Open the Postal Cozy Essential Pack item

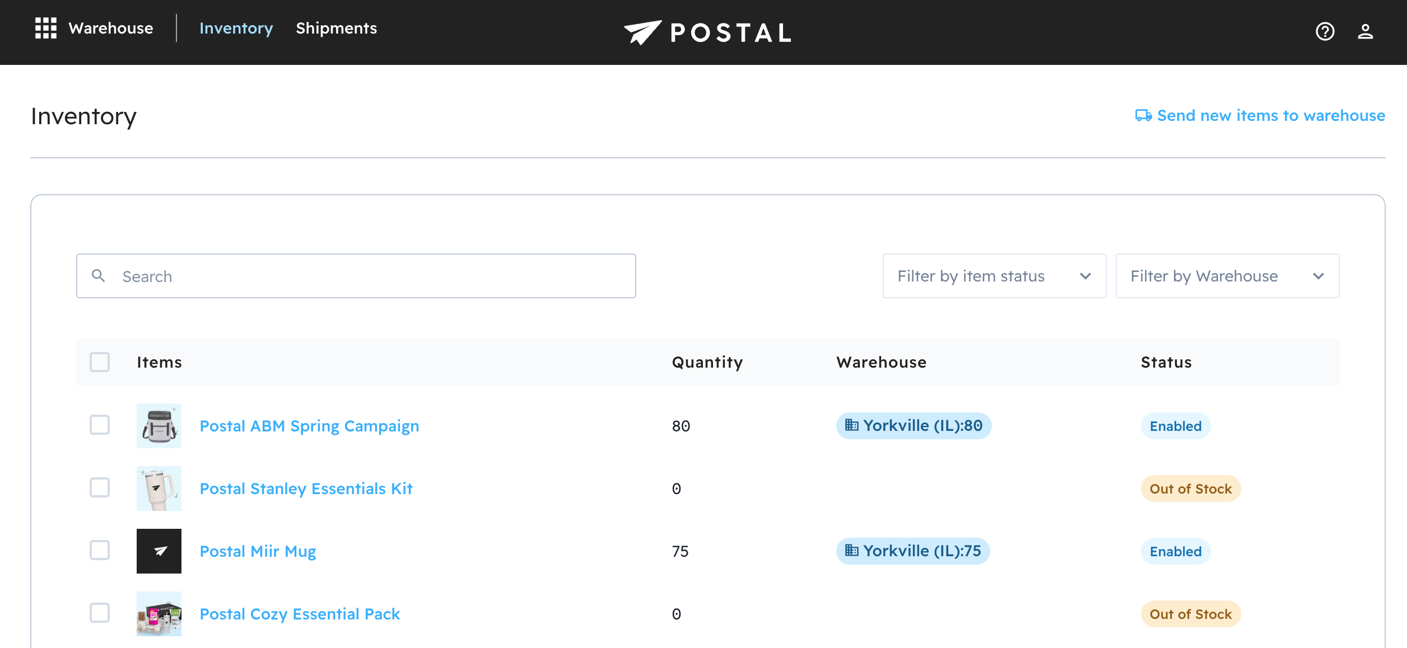[x=300, y=614]
